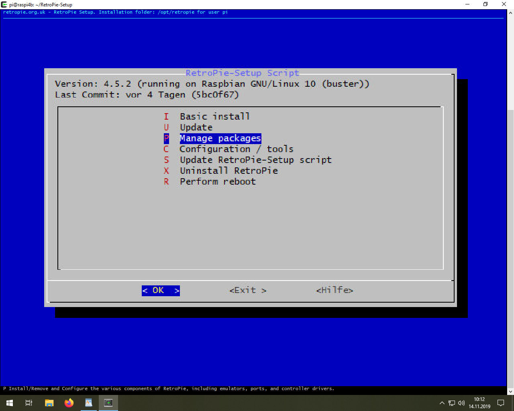Click the red hotkey letter I
This screenshot has height=411, width=514.
pos(166,116)
